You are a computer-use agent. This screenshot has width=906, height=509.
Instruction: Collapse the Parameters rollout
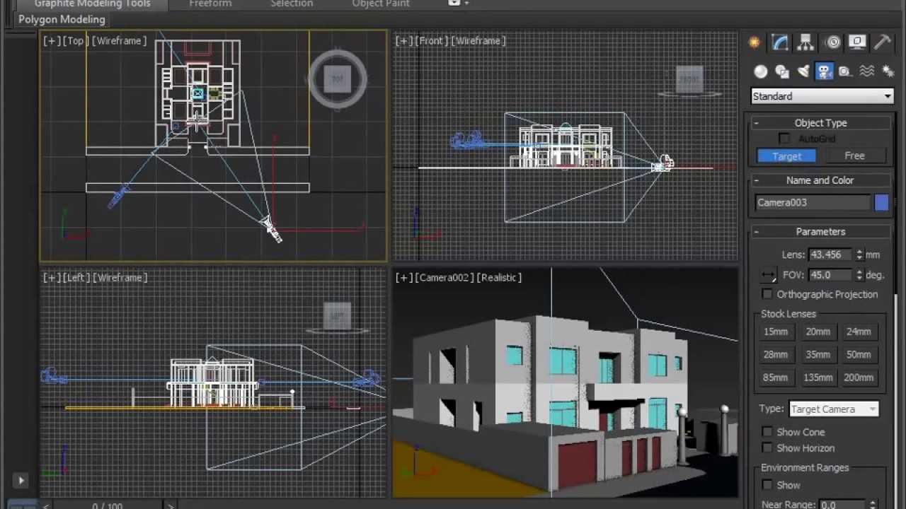click(820, 232)
